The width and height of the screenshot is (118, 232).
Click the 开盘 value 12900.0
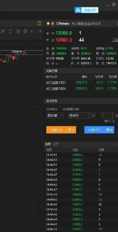(x=61, y=53)
